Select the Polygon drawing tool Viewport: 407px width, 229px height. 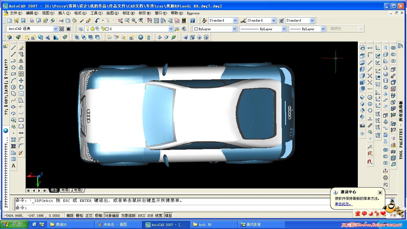[x=13, y=67]
